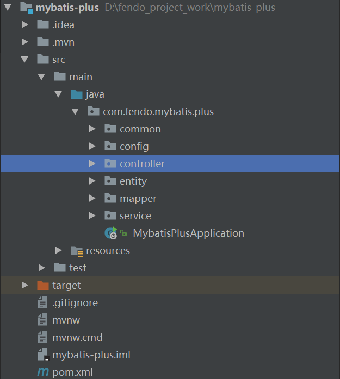Click the MybatisPlusApplication Spring Boot class icon
This screenshot has width=340, height=379.
[x=111, y=233]
